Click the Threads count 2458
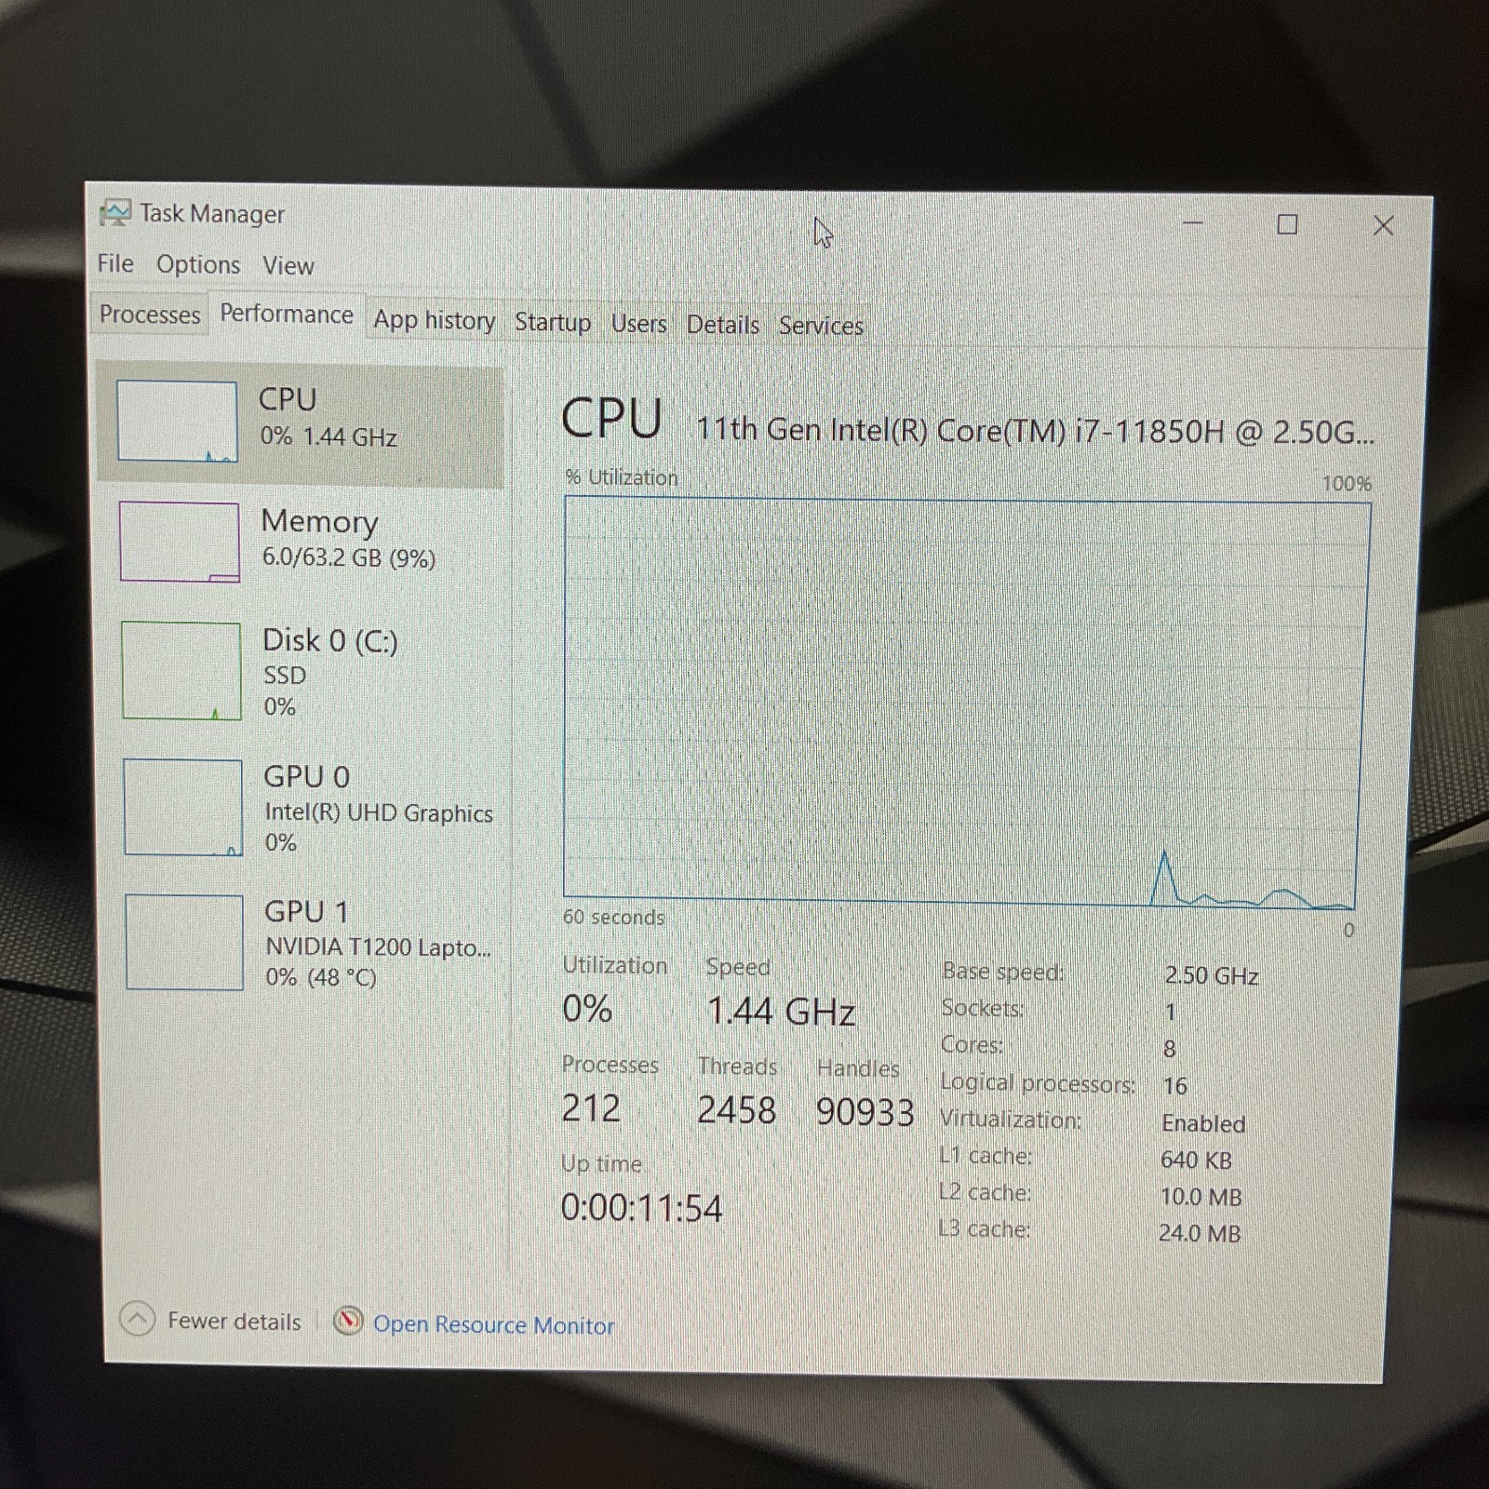Screen dimensions: 1489x1489 [736, 1110]
